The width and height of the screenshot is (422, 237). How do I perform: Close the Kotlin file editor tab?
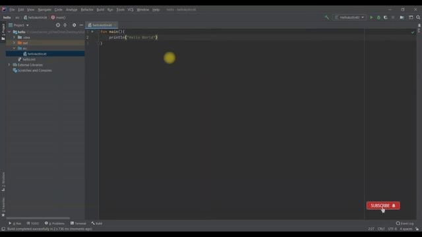point(115,25)
